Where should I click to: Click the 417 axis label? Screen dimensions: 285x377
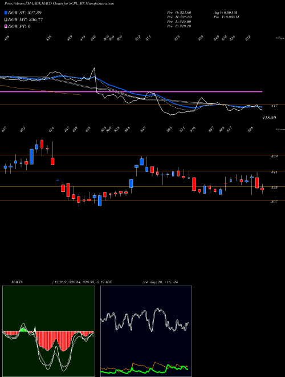pos(274,106)
